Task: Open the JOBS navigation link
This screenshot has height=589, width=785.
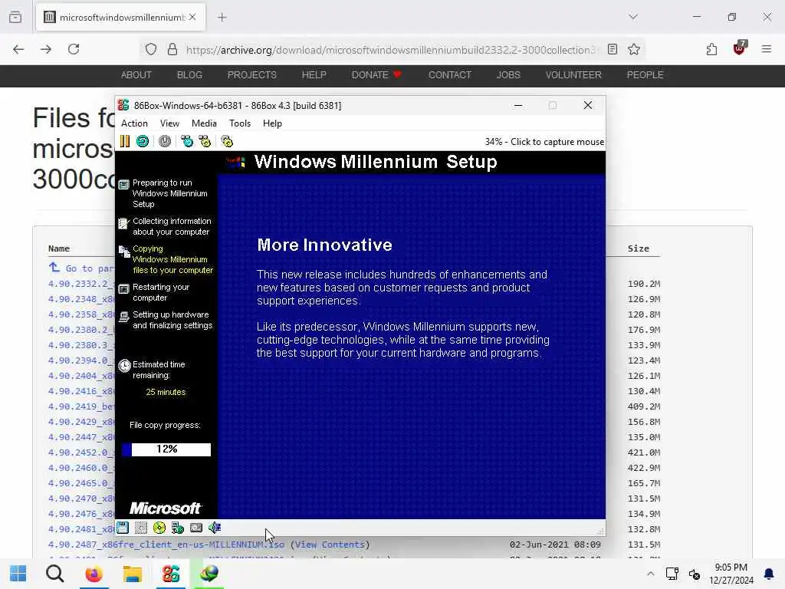Action: tap(508, 74)
